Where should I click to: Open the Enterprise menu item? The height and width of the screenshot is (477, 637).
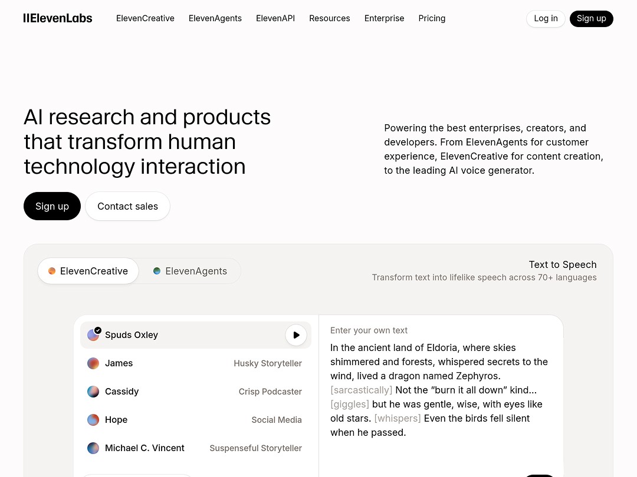click(x=384, y=18)
